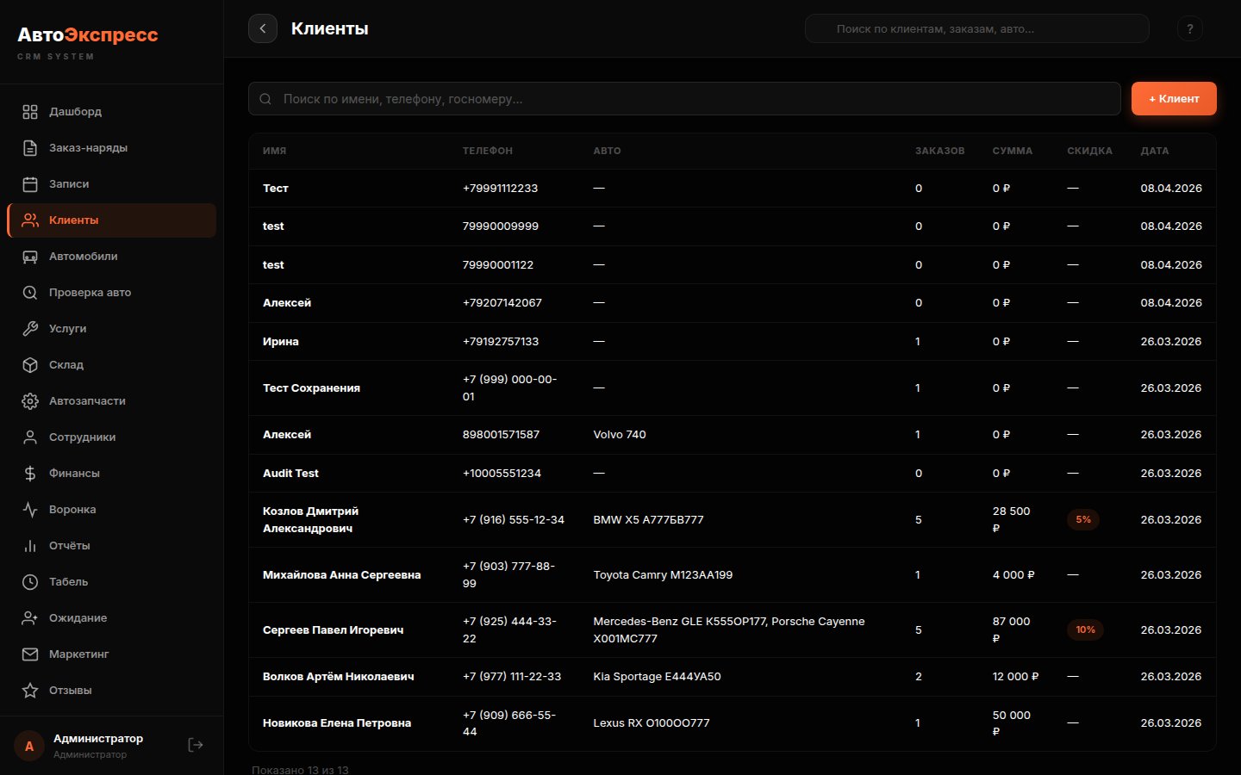This screenshot has height=775, width=1241.
Task: Open the Записи calendar icon
Action: (29, 183)
